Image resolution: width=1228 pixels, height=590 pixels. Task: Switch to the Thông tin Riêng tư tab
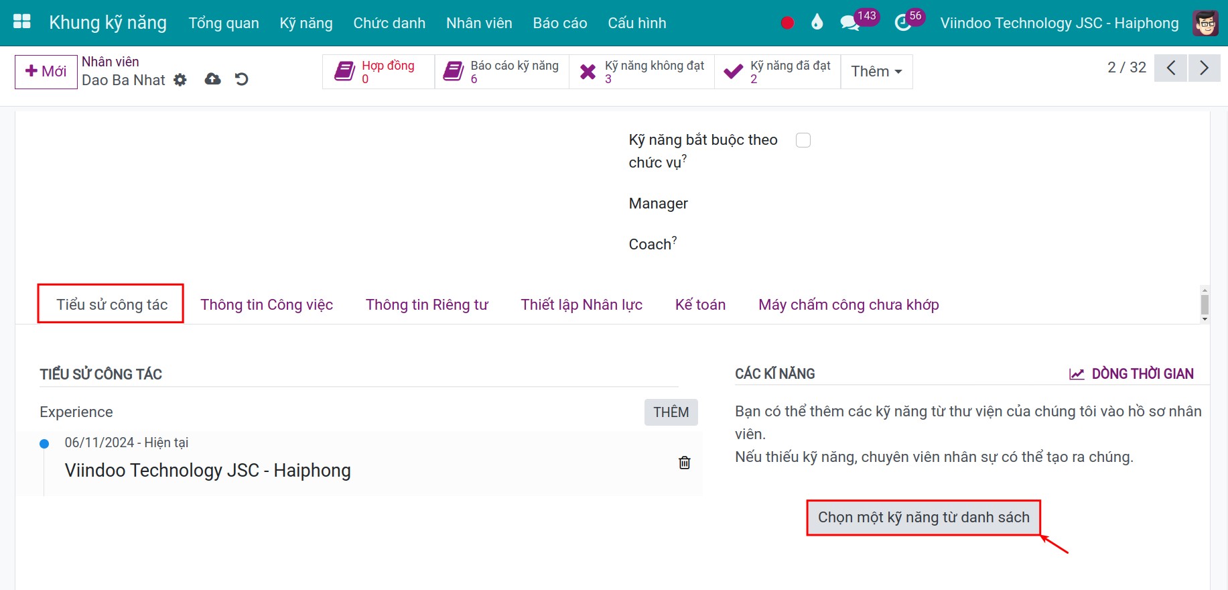427,305
